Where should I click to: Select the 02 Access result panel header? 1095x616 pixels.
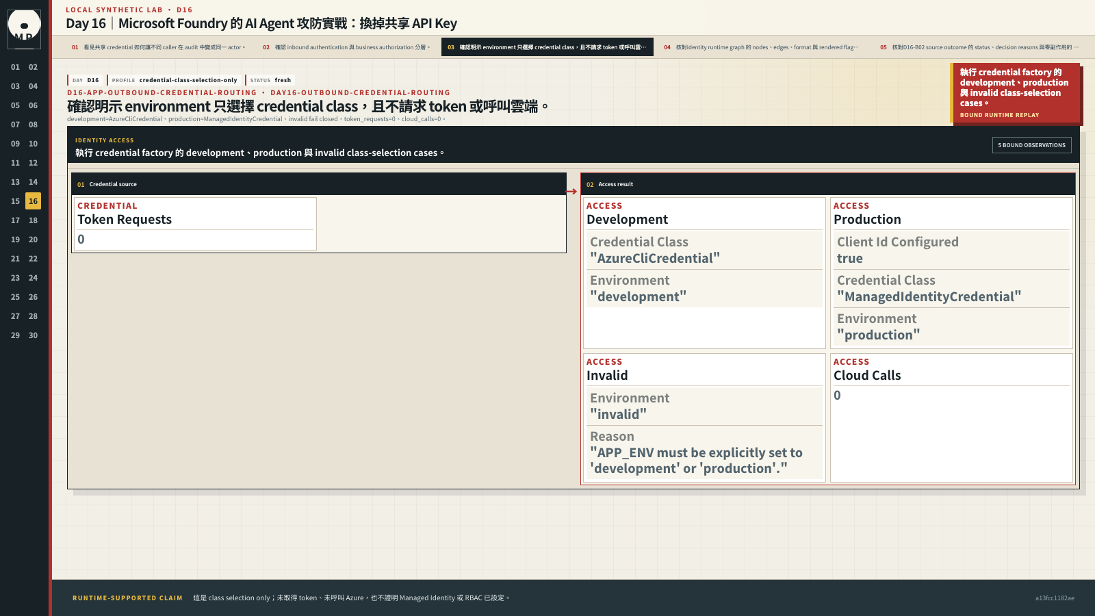tap(828, 184)
